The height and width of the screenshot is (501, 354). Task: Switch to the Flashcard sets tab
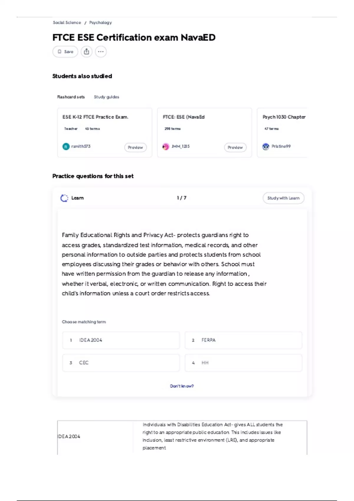(x=71, y=97)
